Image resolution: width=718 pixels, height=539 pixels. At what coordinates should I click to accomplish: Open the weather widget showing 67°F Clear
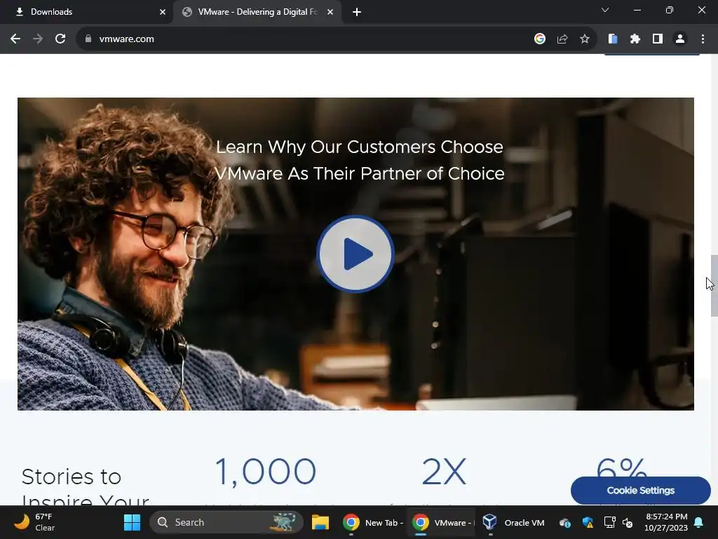tap(34, 522)
